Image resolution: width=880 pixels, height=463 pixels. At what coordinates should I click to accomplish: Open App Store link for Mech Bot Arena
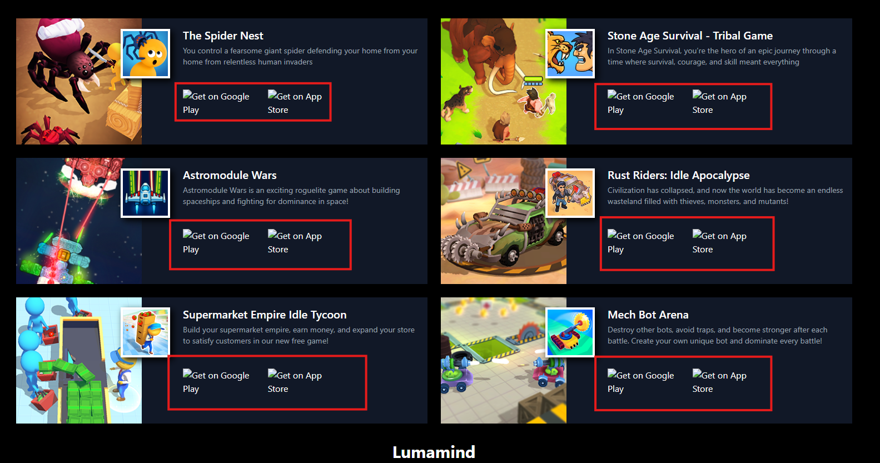pyautogui.click(x=720, y=382)
